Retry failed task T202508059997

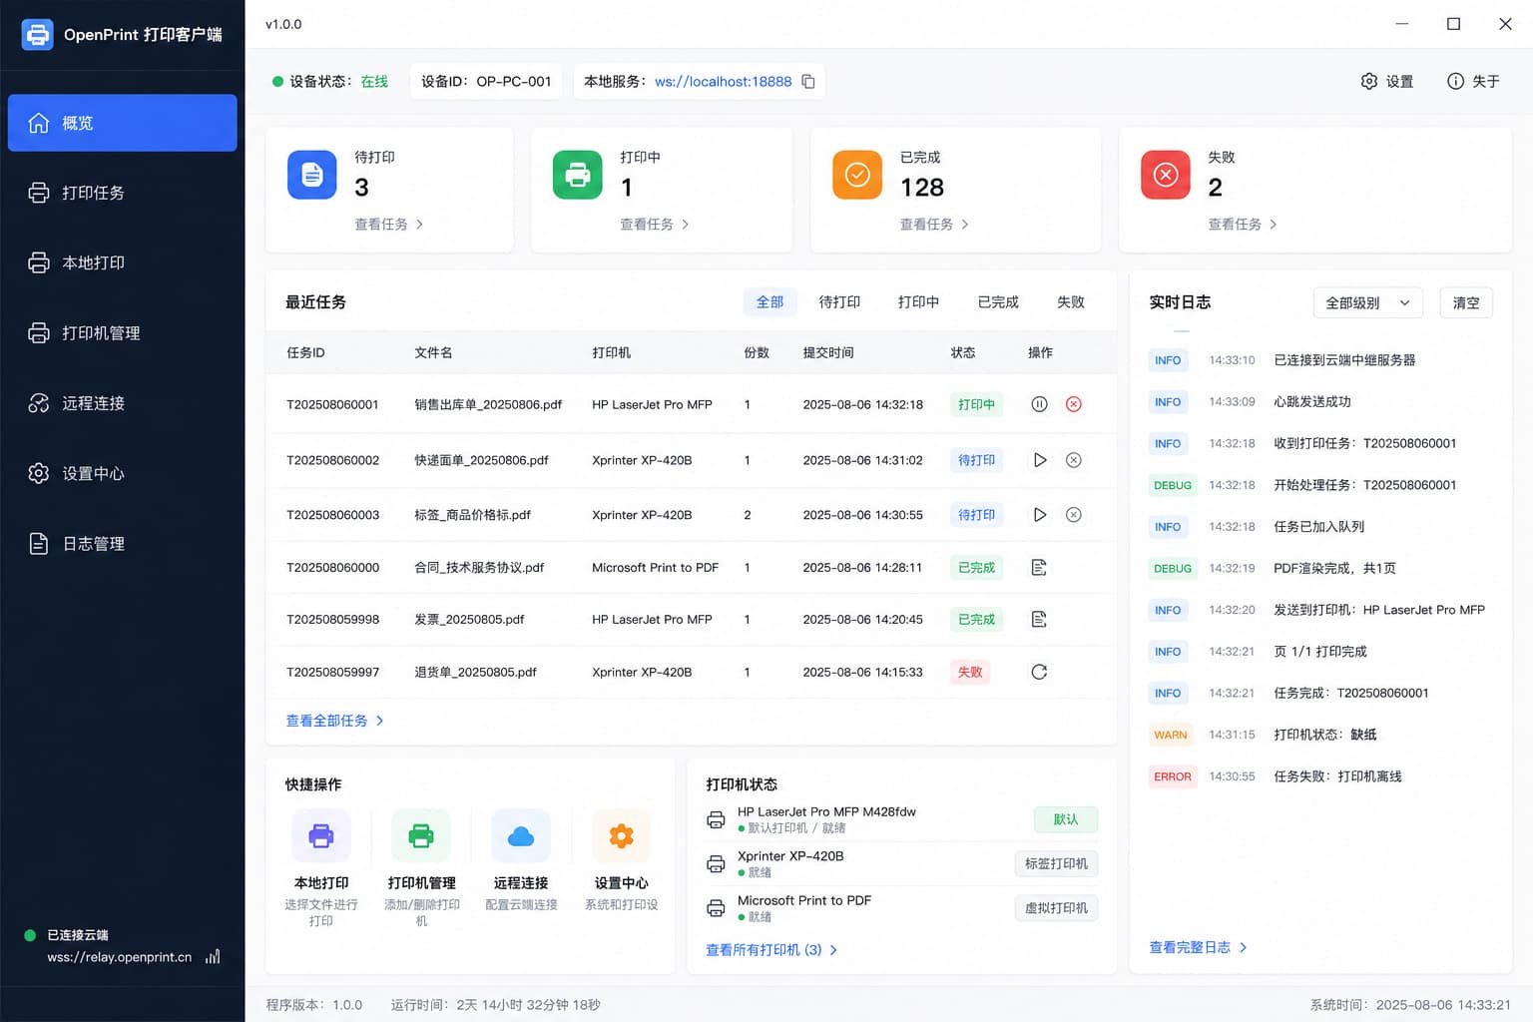click(1039, 672)
